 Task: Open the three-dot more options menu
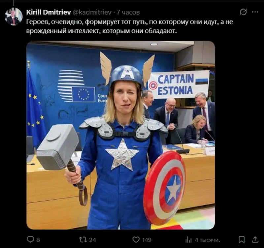(255, 12)
